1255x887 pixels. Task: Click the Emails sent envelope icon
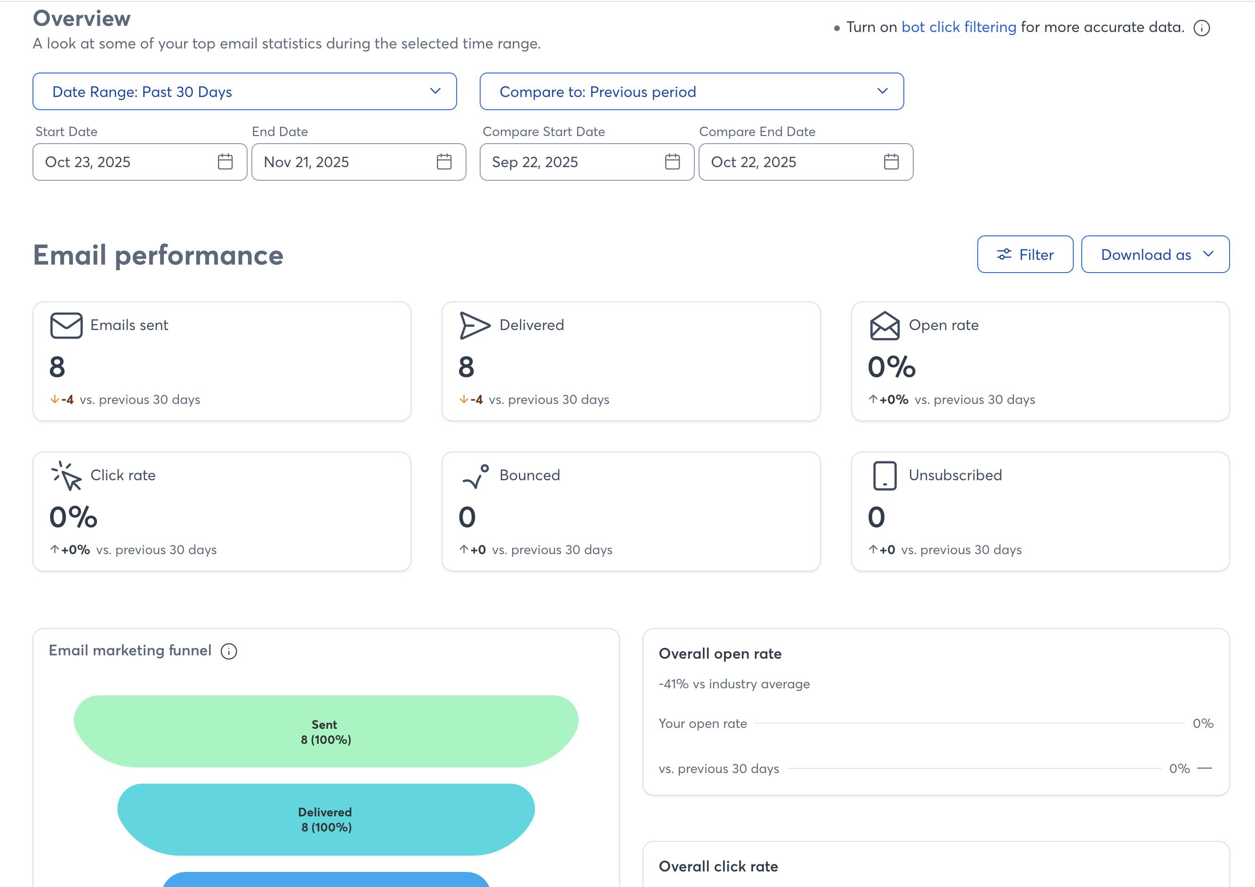click(66, 326)
